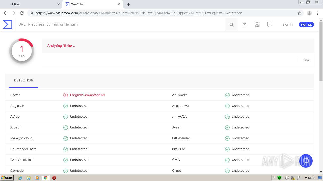Close the Untitled browser tab
This screenshot has width=323, height=181.
point(59,4)
